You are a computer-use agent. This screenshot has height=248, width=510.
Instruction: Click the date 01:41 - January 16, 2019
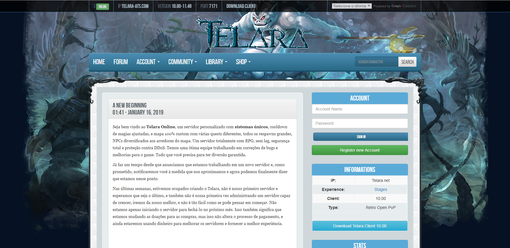coord(138,112)
